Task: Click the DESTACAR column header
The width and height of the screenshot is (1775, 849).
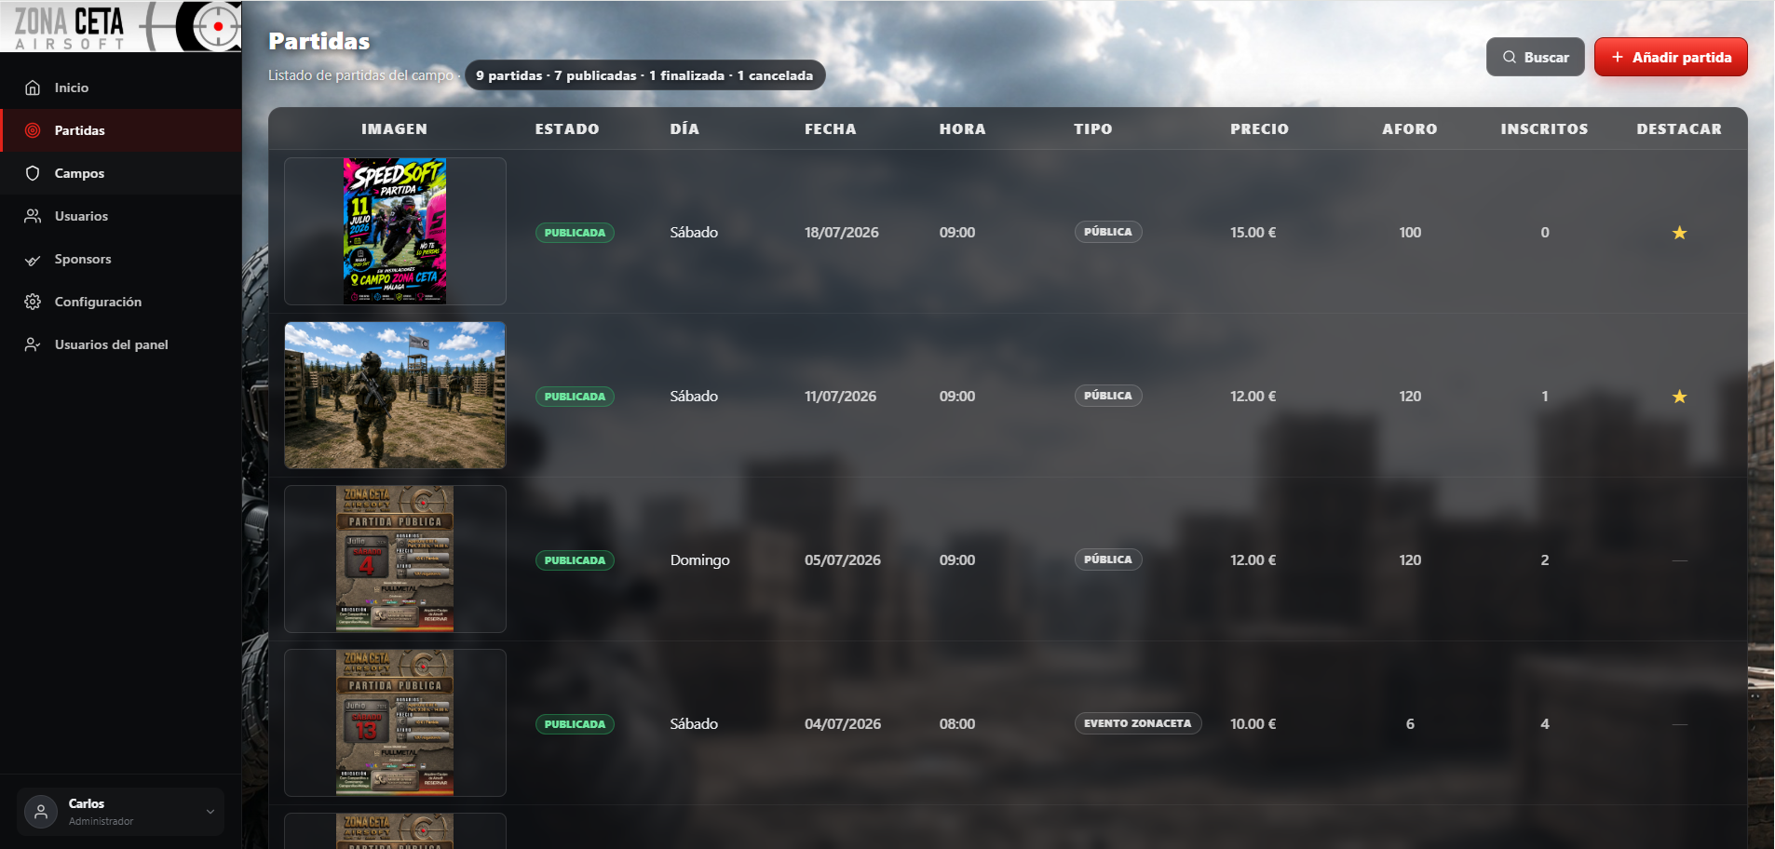Action: click(1679, 129)
